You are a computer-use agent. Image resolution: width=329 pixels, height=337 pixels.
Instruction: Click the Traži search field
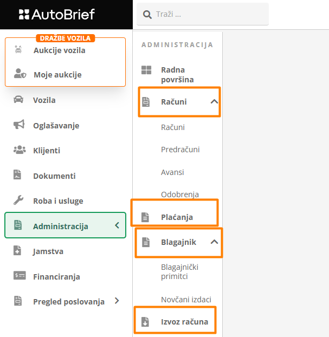[x=209, y=15]
